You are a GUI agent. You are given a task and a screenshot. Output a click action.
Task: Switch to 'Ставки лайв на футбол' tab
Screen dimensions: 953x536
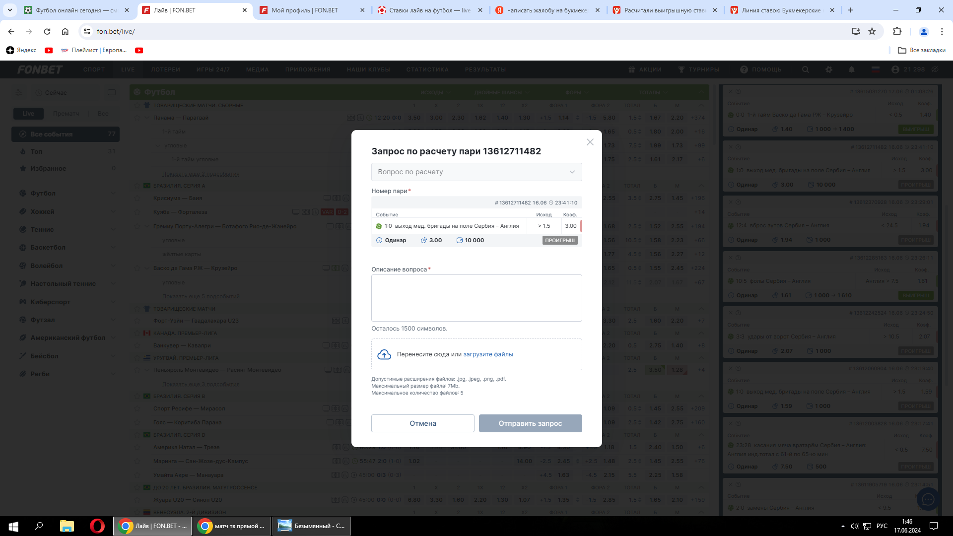coord(429,10)
